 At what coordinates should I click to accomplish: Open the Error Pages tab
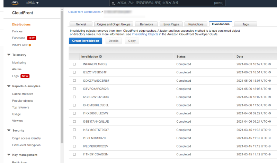click(171, 24)
